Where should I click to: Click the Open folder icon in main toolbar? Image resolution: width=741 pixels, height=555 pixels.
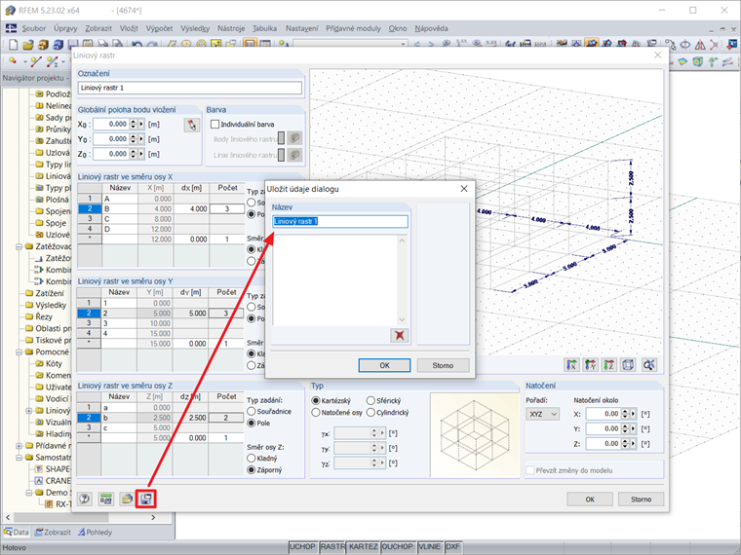point(28,45)
